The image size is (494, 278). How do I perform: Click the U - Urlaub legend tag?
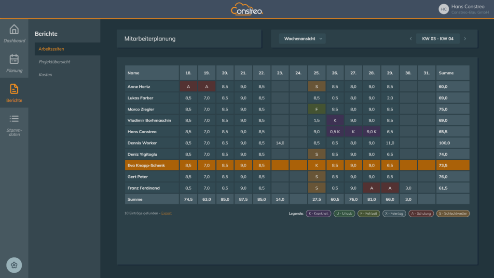coord(344,213)
